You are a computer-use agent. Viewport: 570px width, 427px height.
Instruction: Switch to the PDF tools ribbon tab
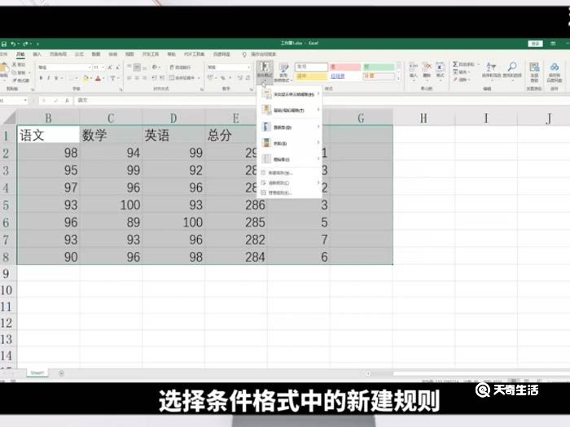[195, 54]
